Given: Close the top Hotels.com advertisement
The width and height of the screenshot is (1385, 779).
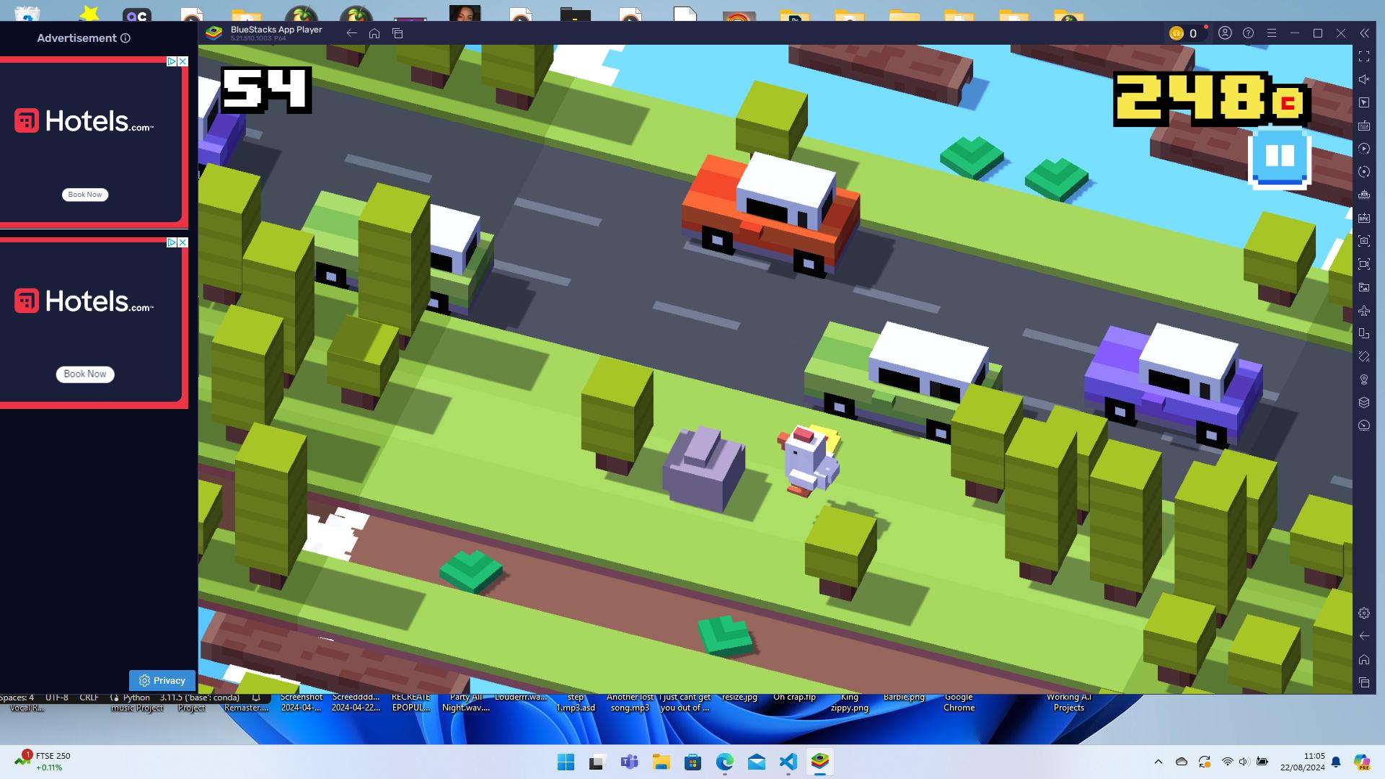Looking at the screenshot, I should pos(183,62).
